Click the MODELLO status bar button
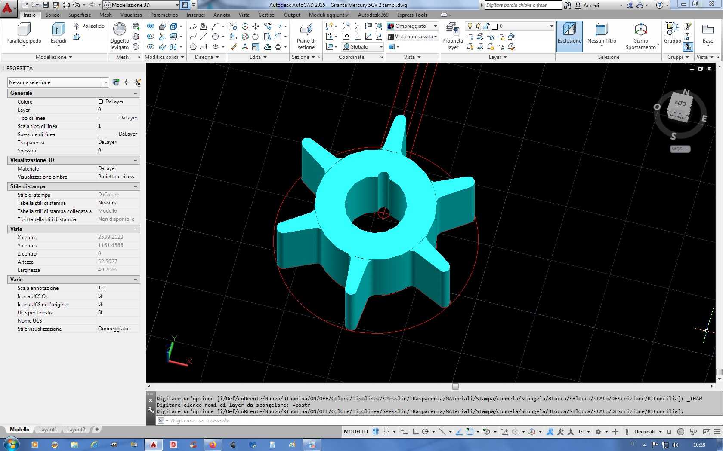The height and width of the screenshot is (451, 723). [356, 432]
